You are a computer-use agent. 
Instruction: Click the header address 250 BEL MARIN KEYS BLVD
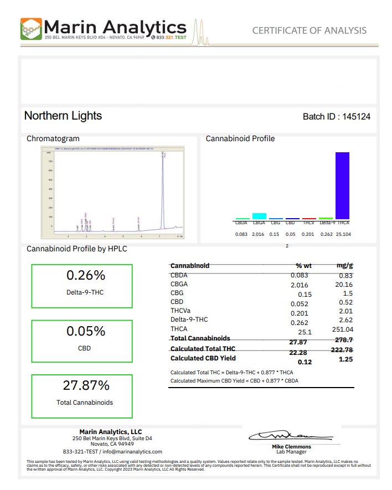(94, 37)
